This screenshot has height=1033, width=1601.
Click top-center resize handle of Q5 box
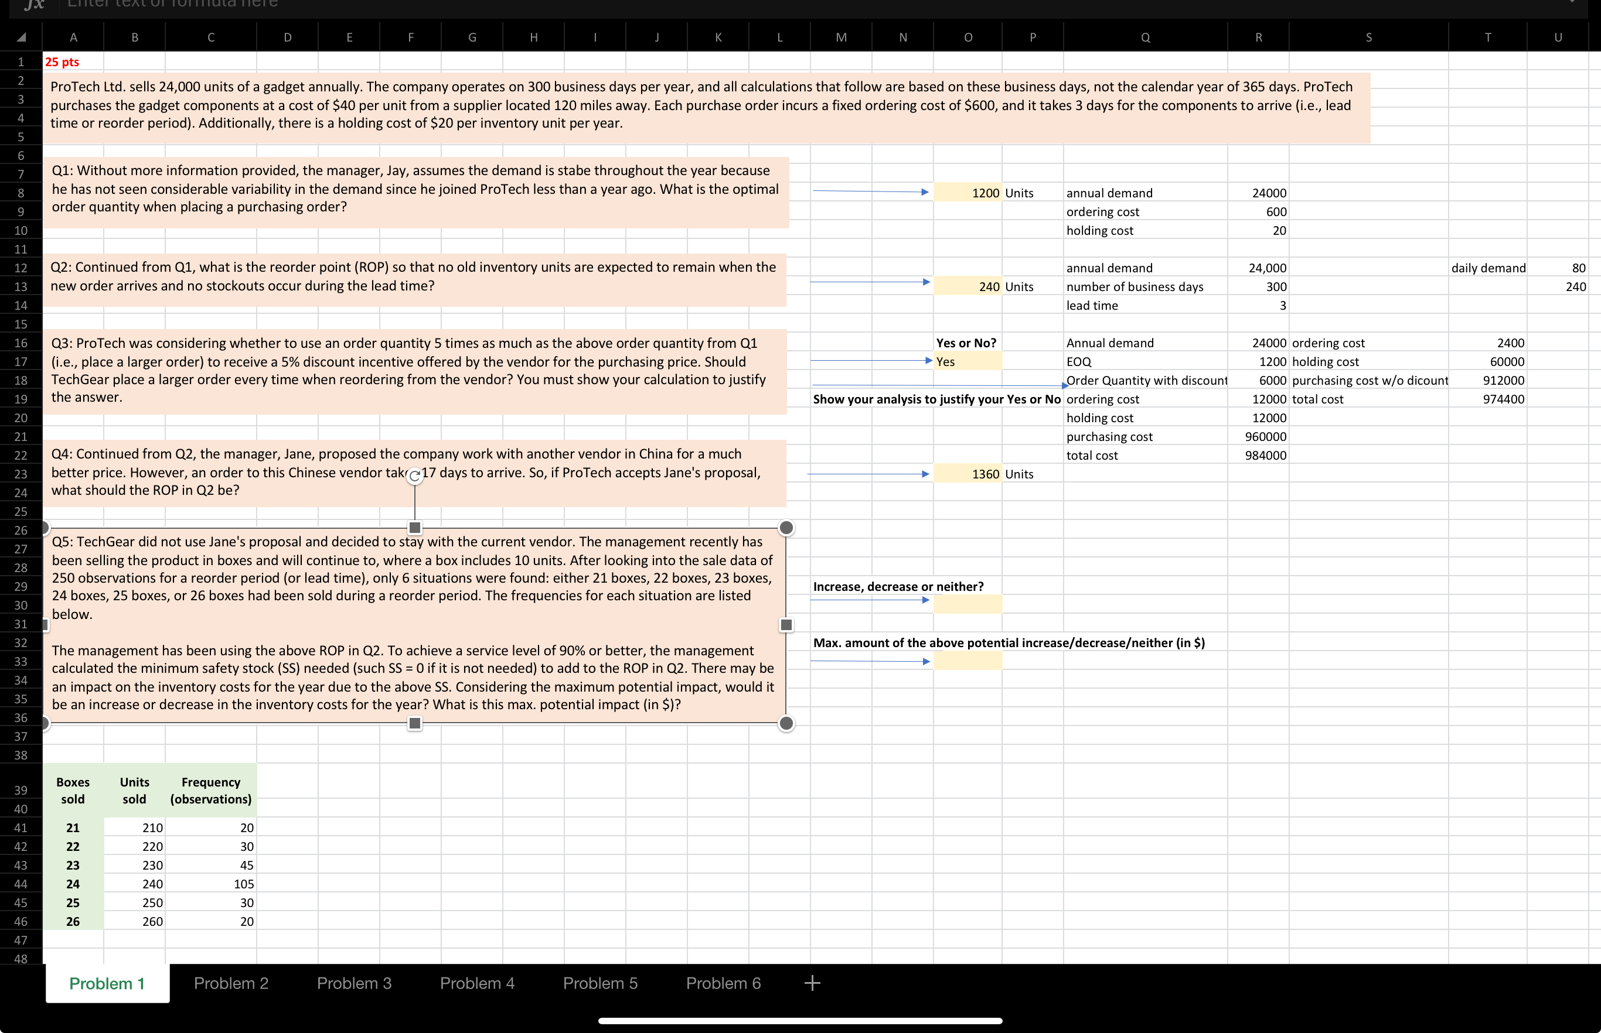point(415,528)
